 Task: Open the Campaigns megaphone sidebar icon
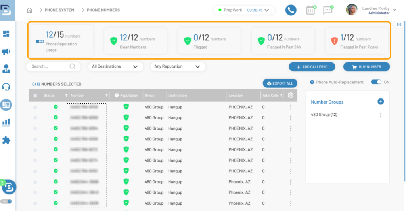coord(6,52)
